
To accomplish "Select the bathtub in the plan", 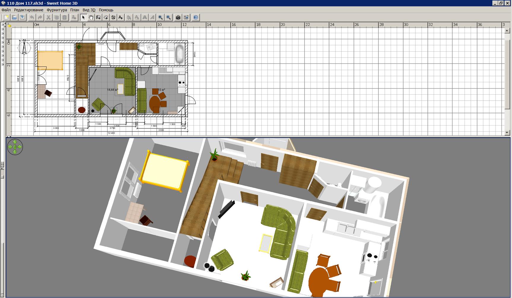I will coord(179,54).
